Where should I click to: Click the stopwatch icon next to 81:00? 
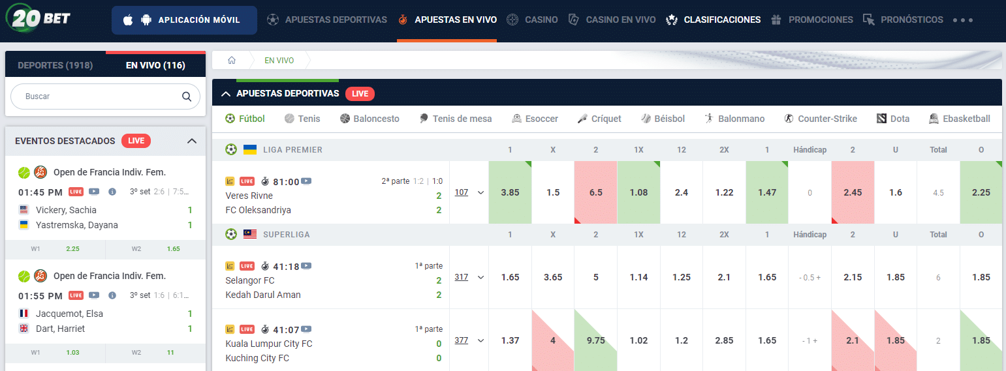(x=264, y=181)
